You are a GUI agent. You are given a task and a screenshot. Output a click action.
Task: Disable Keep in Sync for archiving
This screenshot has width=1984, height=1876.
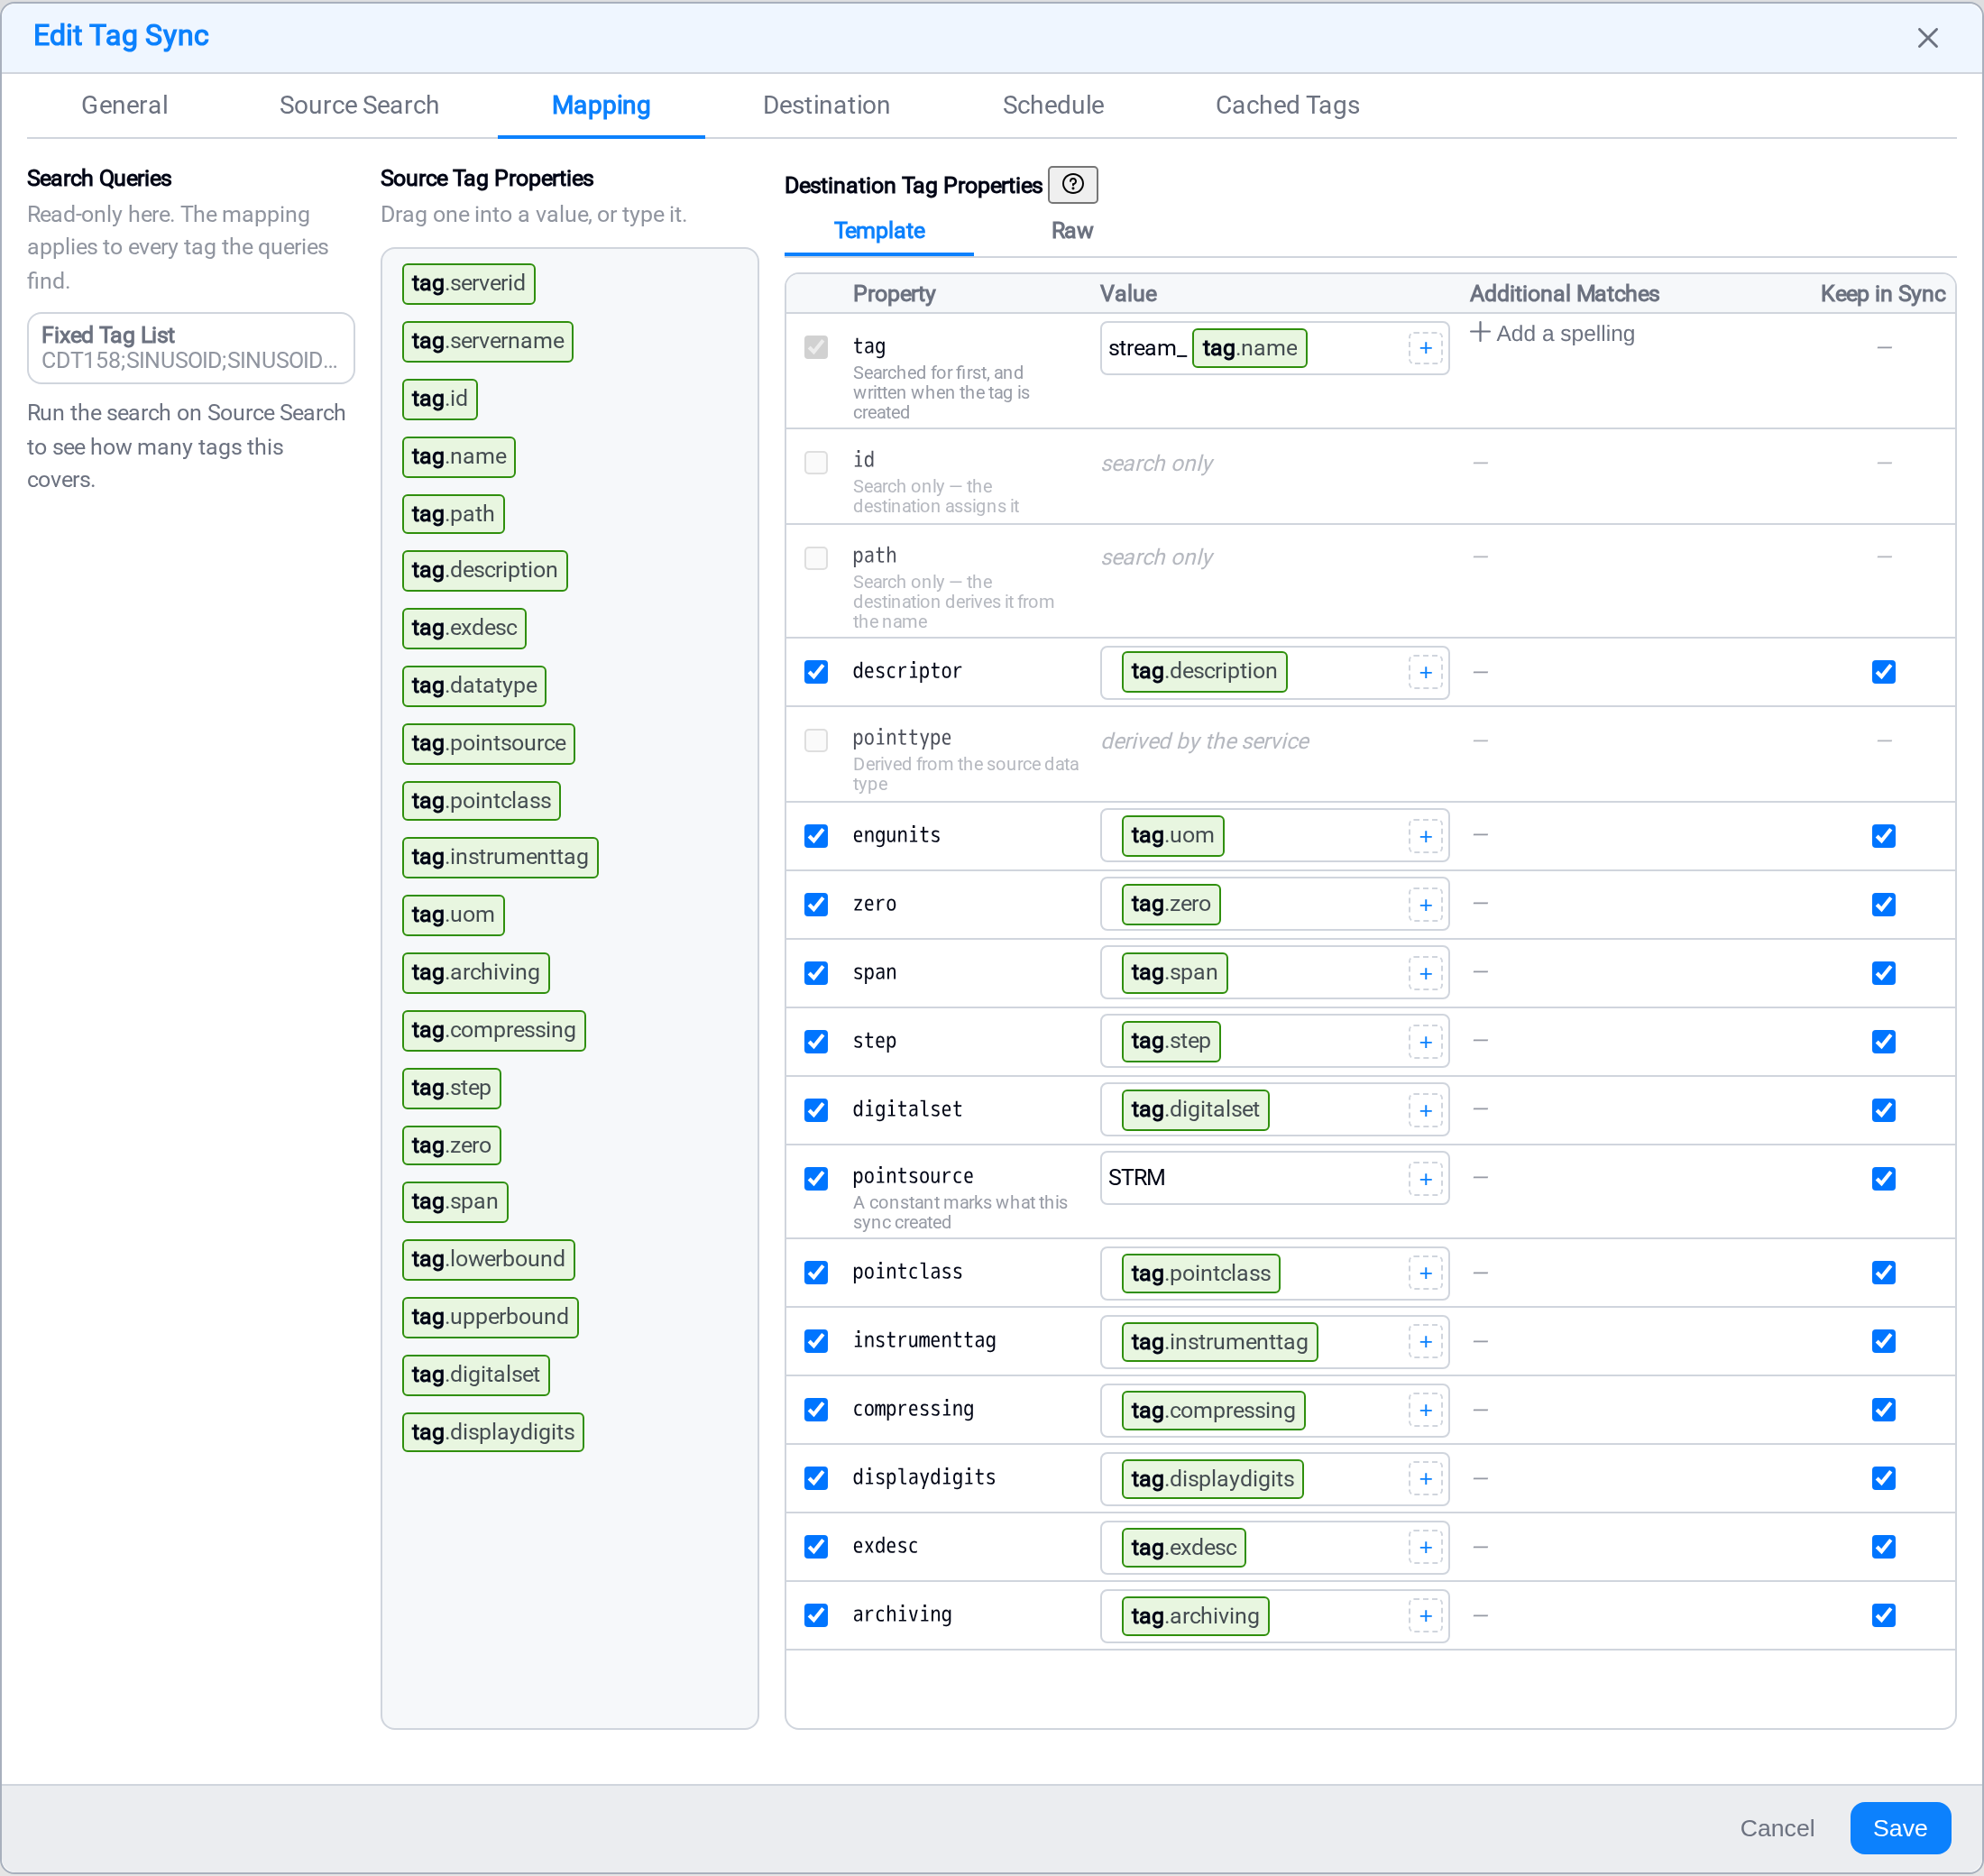tap(1883, 1616)
